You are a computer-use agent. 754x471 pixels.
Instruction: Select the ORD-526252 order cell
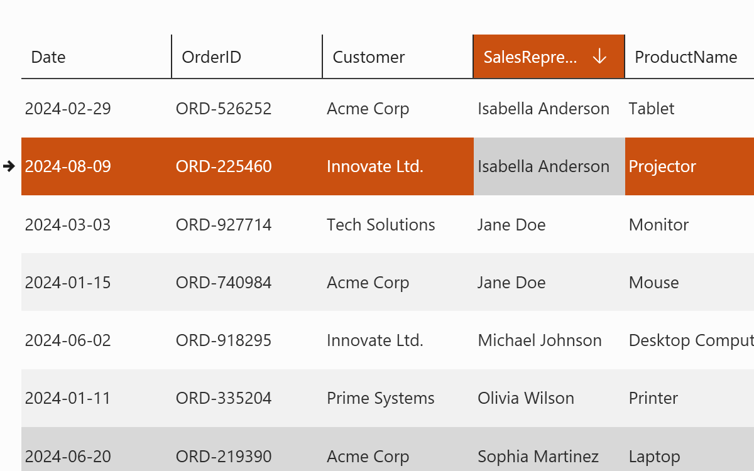click(x=224, y=109)
